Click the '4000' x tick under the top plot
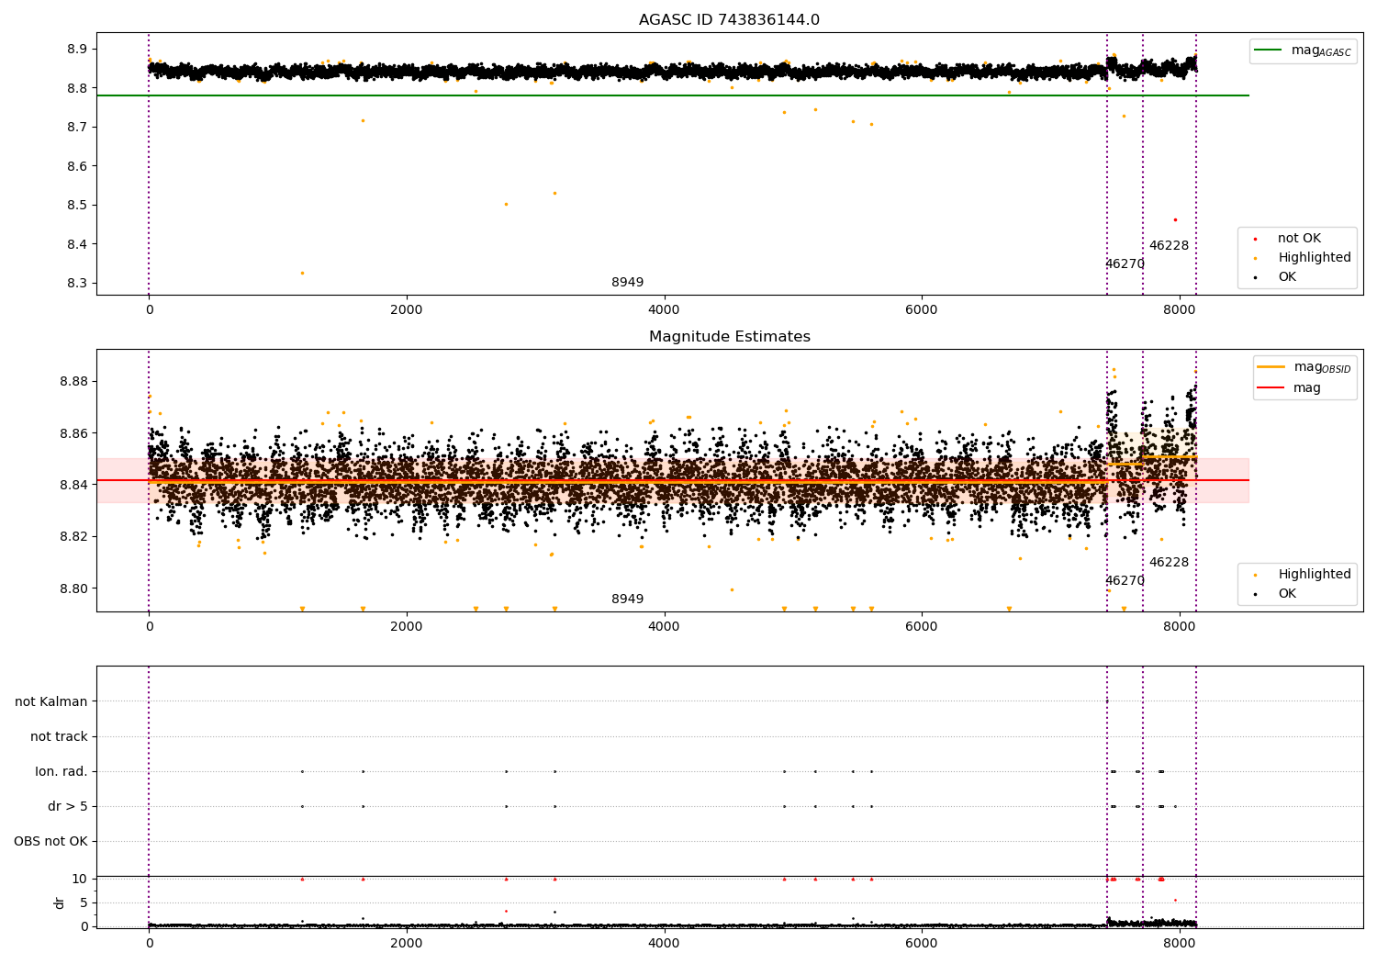1377x964 pixels. [664, 310]
